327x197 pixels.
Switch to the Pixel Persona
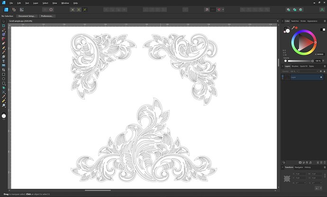(x=14, y=9)
